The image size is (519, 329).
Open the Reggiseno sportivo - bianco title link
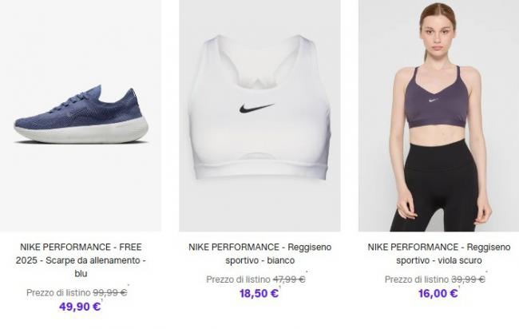click(259, 260)
